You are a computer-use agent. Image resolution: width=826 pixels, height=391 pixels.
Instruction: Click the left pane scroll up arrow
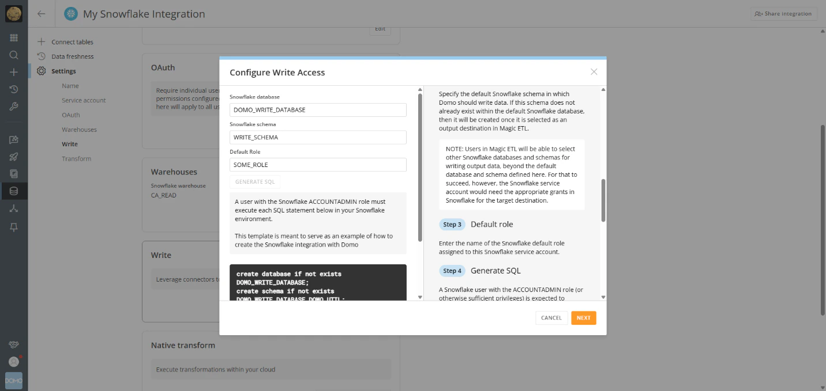point(420,89)
